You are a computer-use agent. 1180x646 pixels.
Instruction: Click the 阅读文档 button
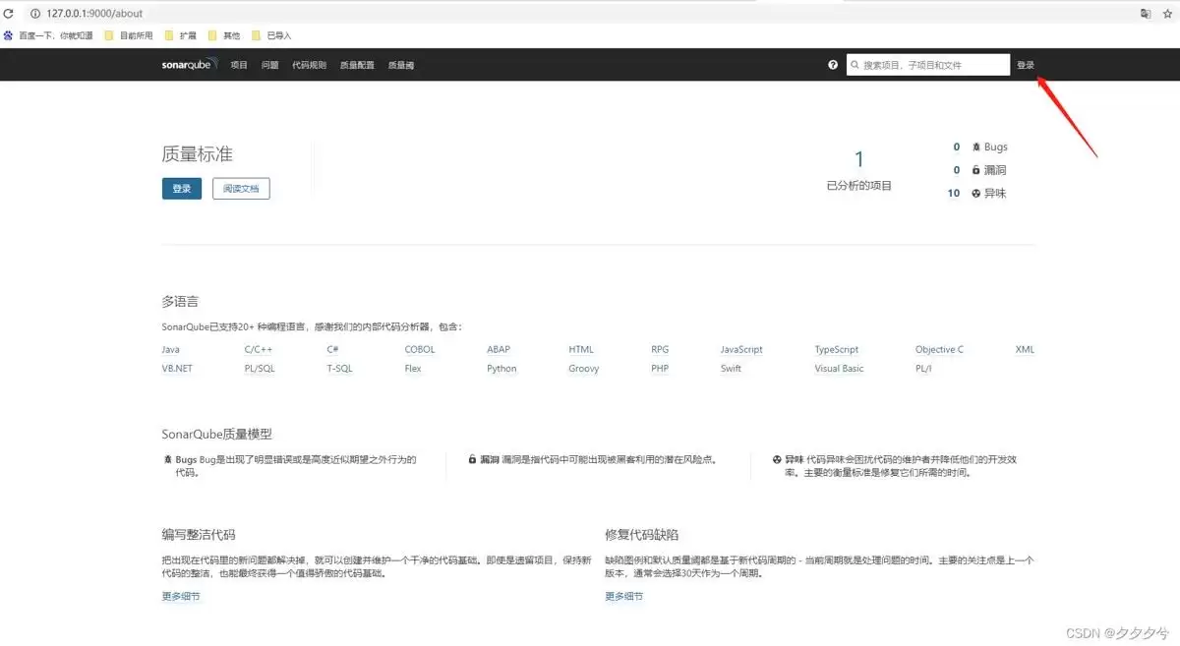[x=241, y=189]
